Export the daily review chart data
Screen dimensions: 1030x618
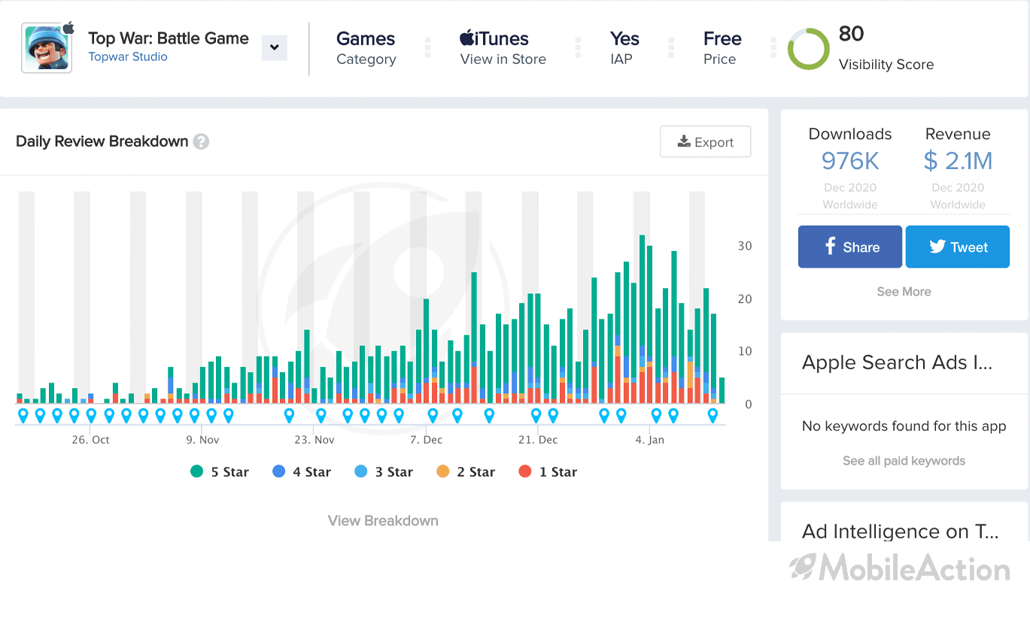point(705,141)
